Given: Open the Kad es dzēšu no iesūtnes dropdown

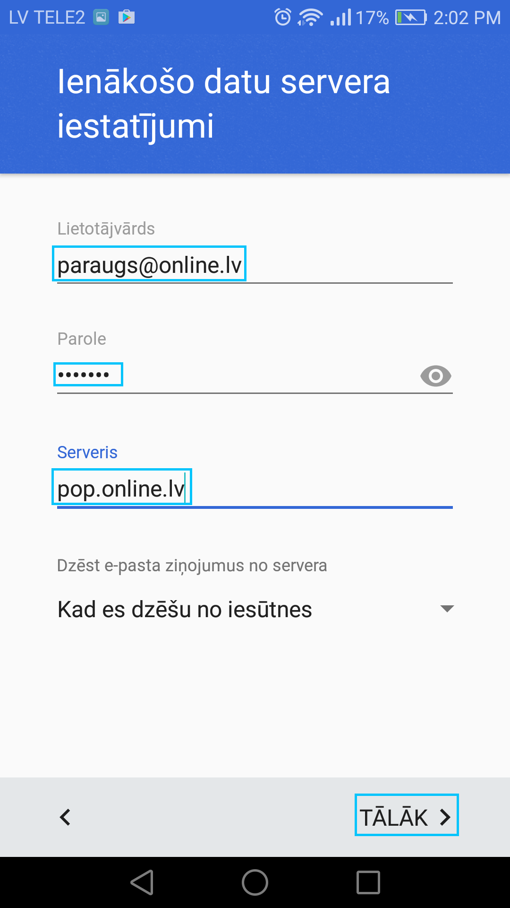Looking at the screenshot, I should click(x=255, y=609).
